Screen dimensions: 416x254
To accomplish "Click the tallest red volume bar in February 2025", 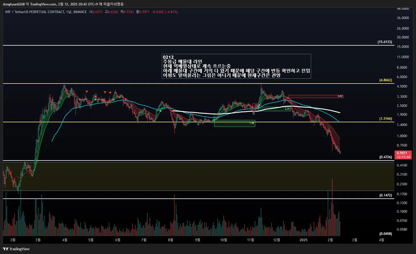I will click(x=332, y=208).
